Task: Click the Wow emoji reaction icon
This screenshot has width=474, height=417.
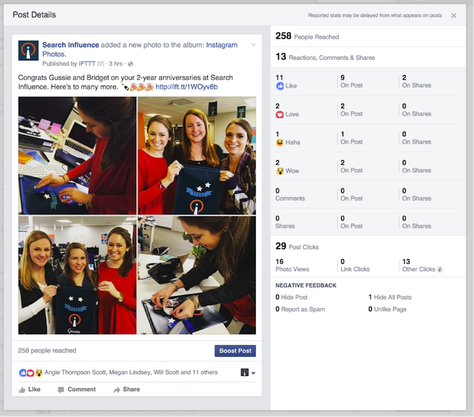Action: click(x=280, y=171)
